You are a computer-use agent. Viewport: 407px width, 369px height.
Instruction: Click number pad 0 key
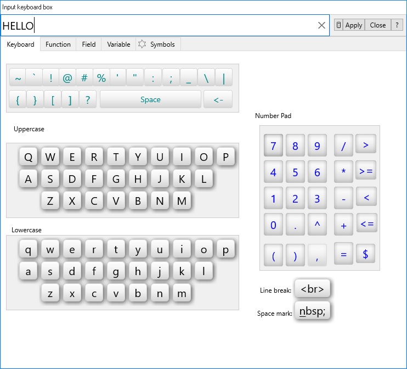[x=273, y=225]
